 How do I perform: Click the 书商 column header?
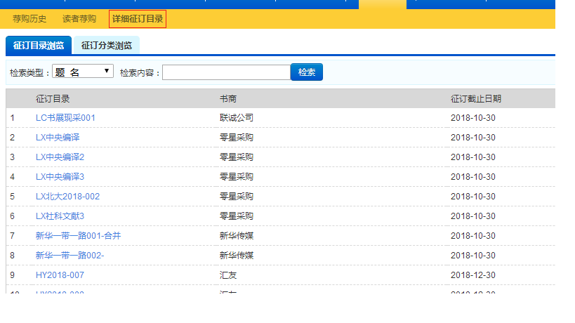227,99
